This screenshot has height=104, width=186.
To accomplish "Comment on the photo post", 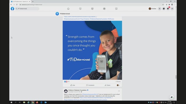I will click(x=90, y=85).
